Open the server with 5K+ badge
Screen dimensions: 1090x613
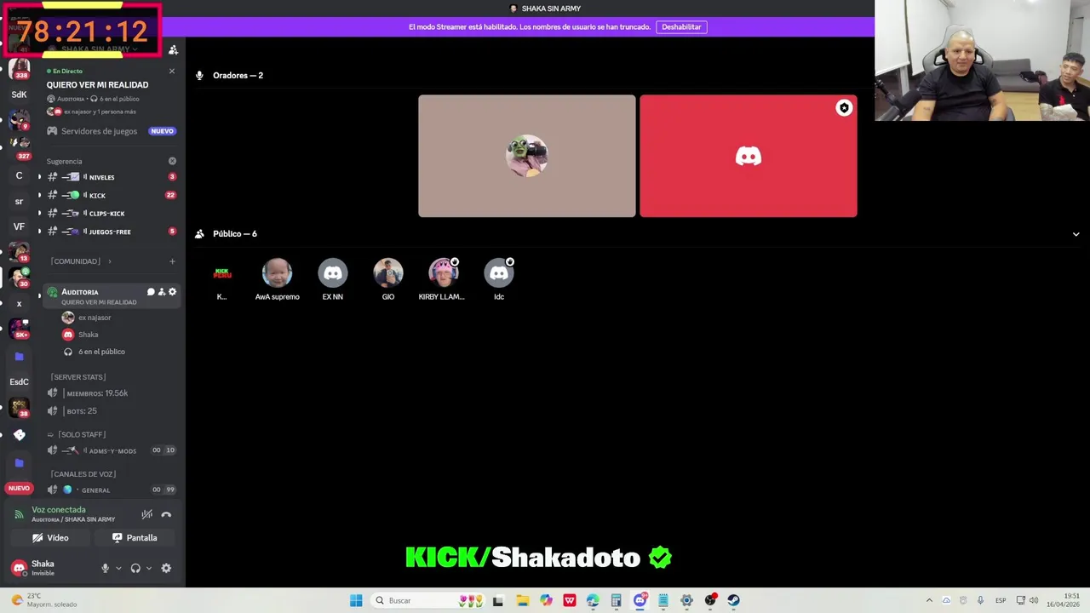[19, 329]
